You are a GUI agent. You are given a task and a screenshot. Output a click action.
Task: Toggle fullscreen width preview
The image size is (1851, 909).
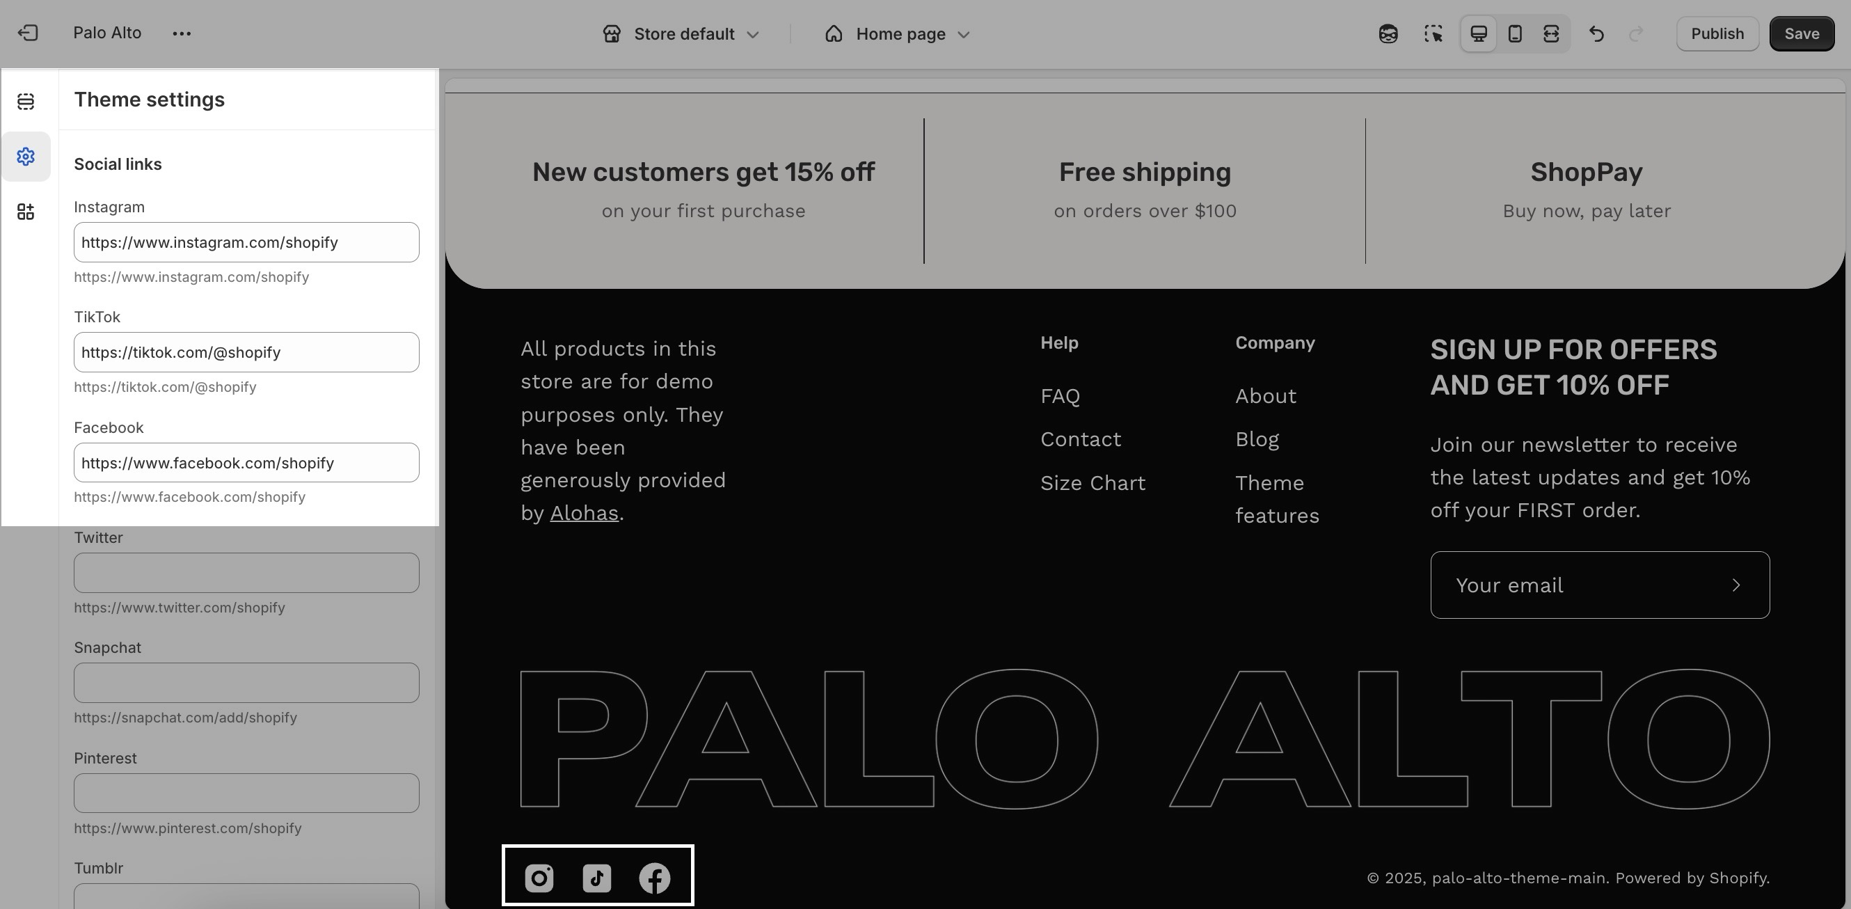tap(1551, 34)
